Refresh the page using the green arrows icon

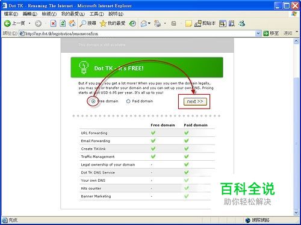63,23
